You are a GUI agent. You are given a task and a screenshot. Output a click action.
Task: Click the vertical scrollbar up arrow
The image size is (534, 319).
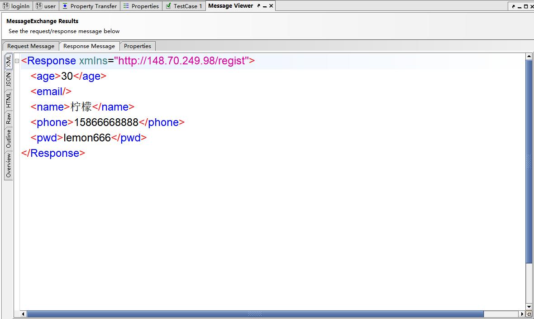(529, 56)
